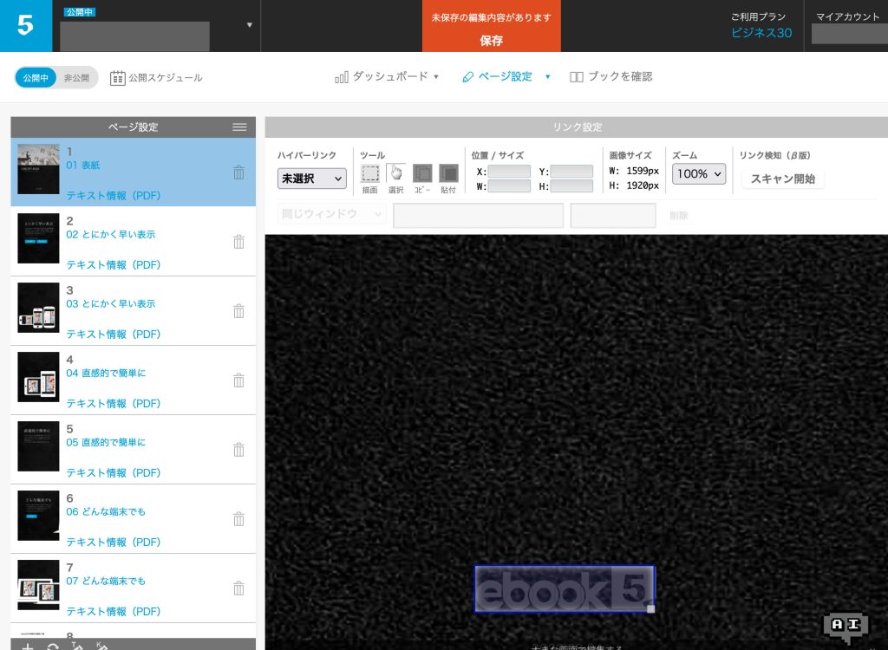Click the ブックを確認 link
Screen dimensions: 888x650
pyautogui.click(x=611, y=77)
